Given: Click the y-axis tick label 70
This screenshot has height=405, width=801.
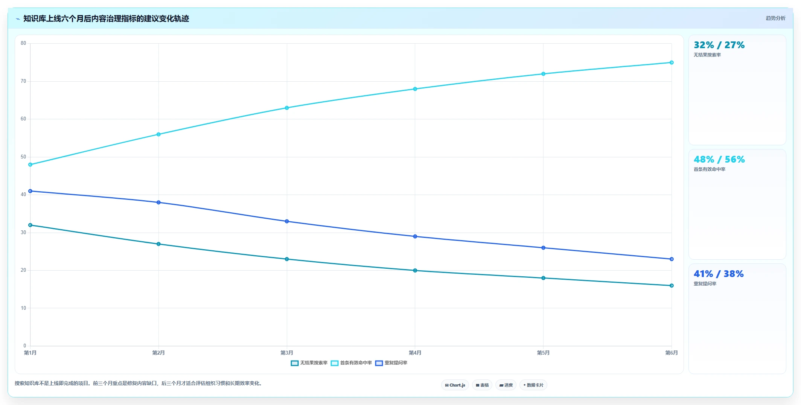Looking at the screenshot, I should pyautogui.click(x=23, y=81).
